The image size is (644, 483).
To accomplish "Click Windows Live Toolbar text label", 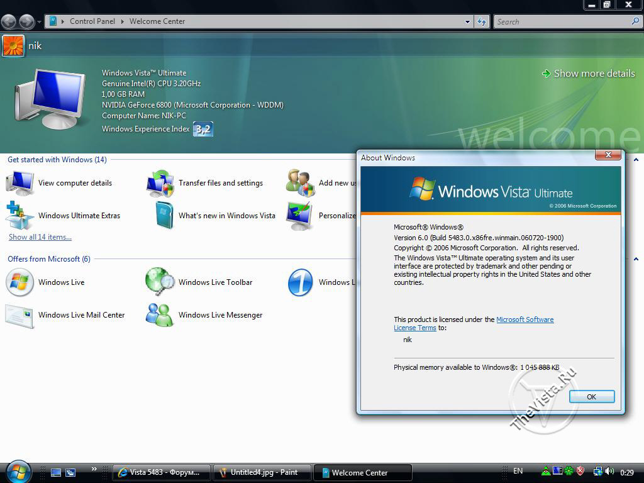I will [x=215, y=282].
